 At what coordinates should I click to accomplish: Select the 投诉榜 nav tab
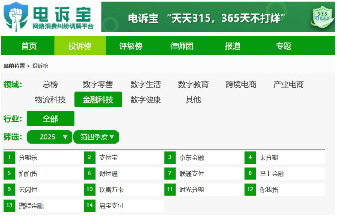pos(80,46)
